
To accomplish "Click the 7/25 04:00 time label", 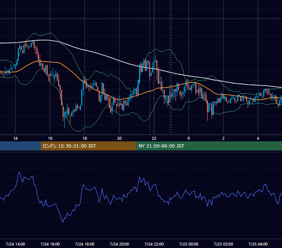I will pos(258,244).
